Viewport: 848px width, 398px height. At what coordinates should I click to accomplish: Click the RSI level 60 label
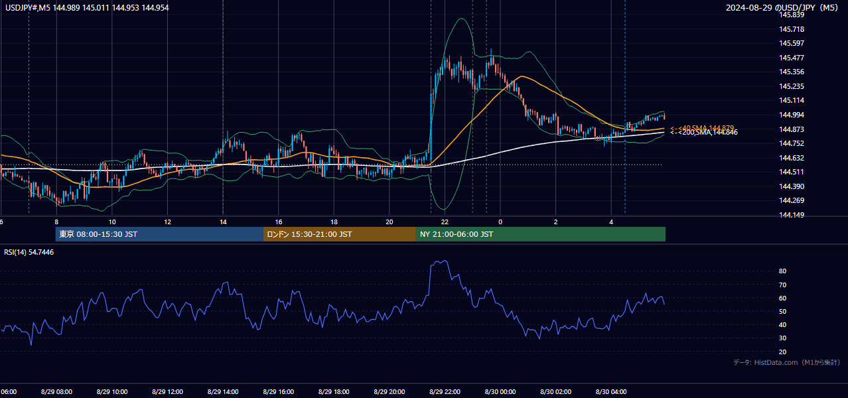pyautogui.click(x=783, y=298)
